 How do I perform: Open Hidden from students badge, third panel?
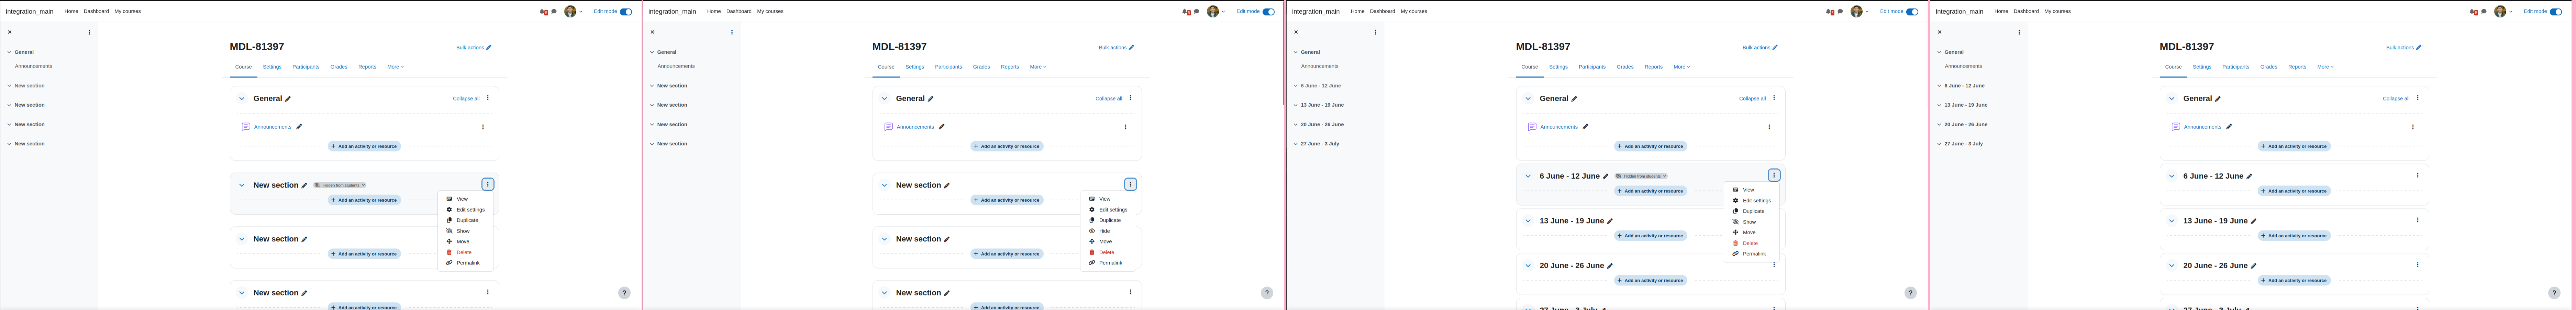point(1641,176)
